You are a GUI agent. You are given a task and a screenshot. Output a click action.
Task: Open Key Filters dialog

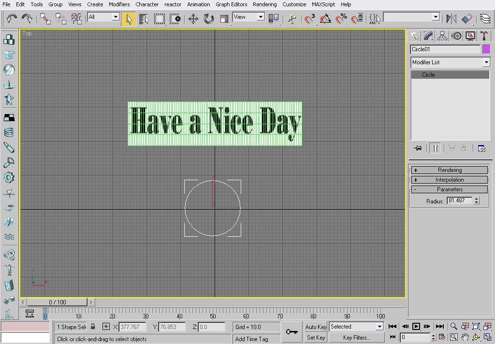357,338
